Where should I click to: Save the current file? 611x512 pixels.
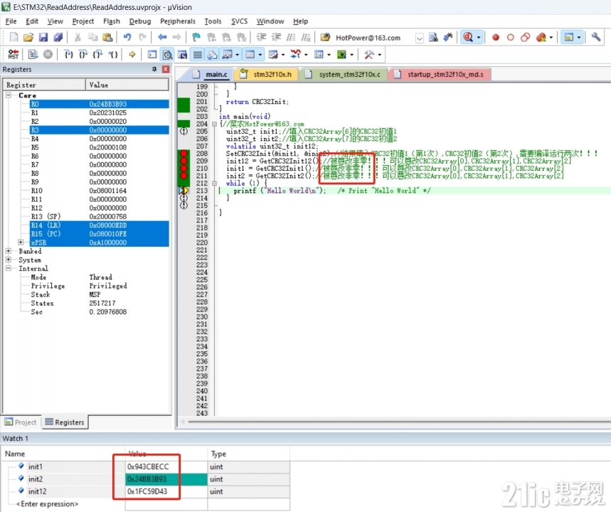43,38
